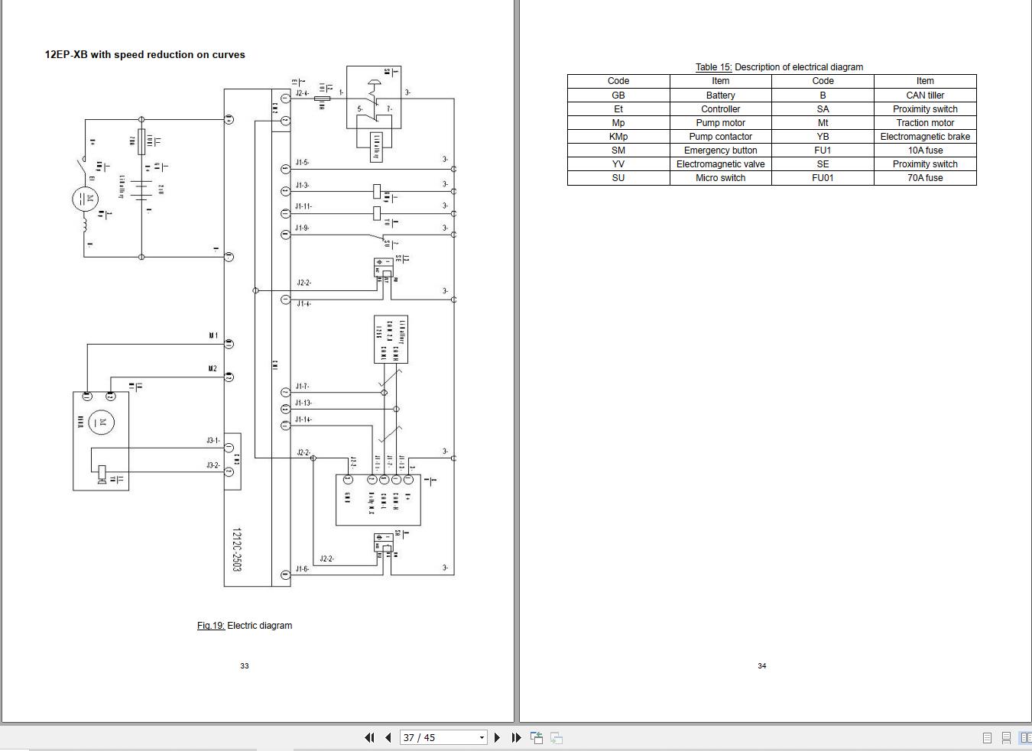This screenshot has width=1032, height=751.
Task: Switch to continuous scrolling page view
Action: (1006, 737)
